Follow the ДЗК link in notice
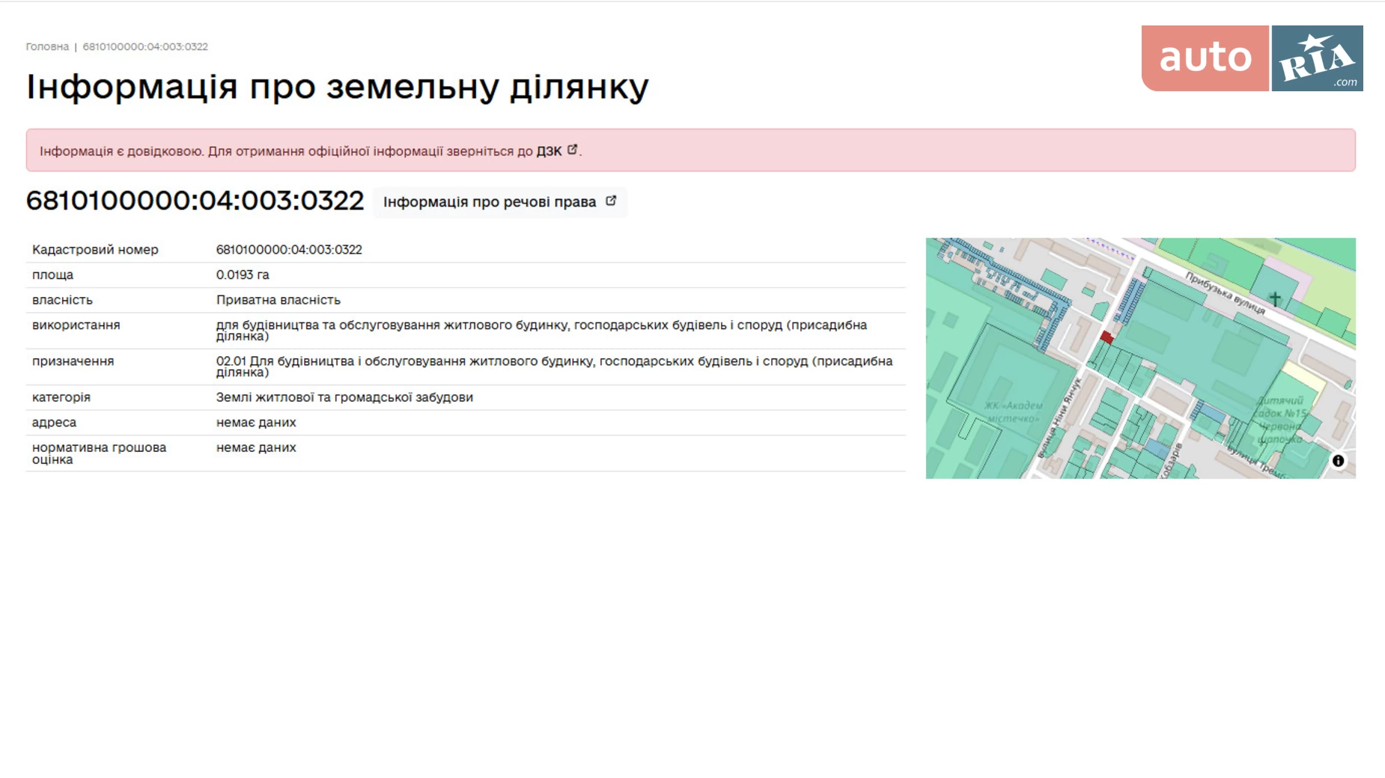 pos(549,151)
